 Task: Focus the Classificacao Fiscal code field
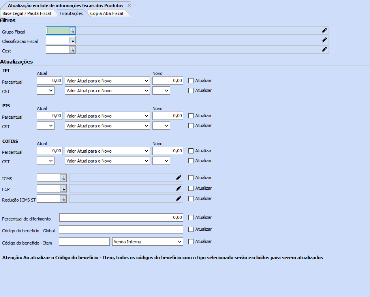click(x=58, y=40)
